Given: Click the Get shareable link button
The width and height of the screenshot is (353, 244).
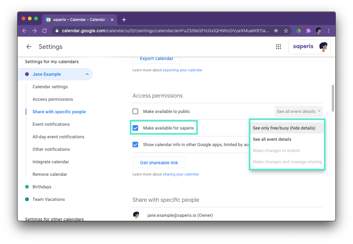Looking at the screenshot, I should pyautogui.click(x=159, y=162).
